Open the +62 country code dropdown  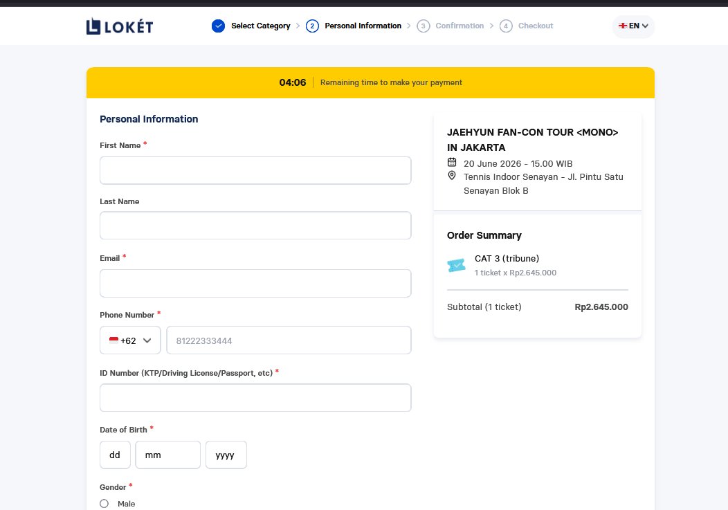[x=130, y=340]
